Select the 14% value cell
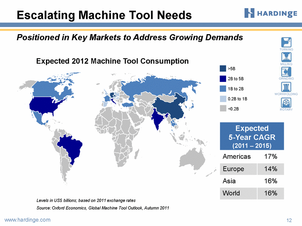Image resolution: width=302 pixels, height=226 pixels. click(x=270, y=169)
